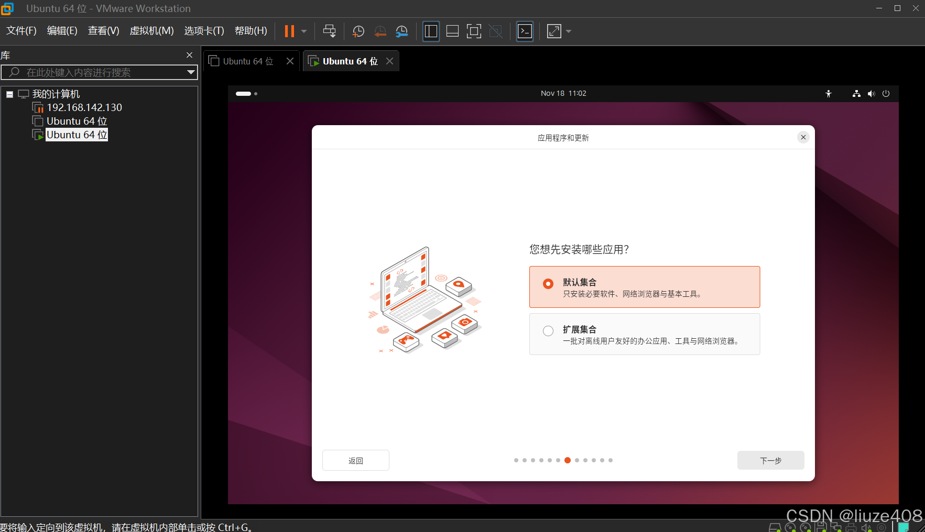Click the Ubuntu network status icon
Viewport: 925px width, 532px height.
coord(856,94)
